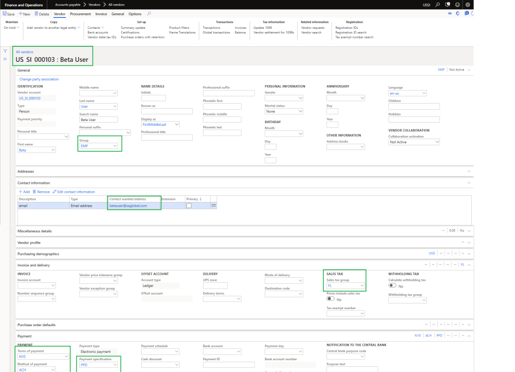Click the Save icon in the action bar
The width and height of the screenshot is (515, 372).
[5, 14]
